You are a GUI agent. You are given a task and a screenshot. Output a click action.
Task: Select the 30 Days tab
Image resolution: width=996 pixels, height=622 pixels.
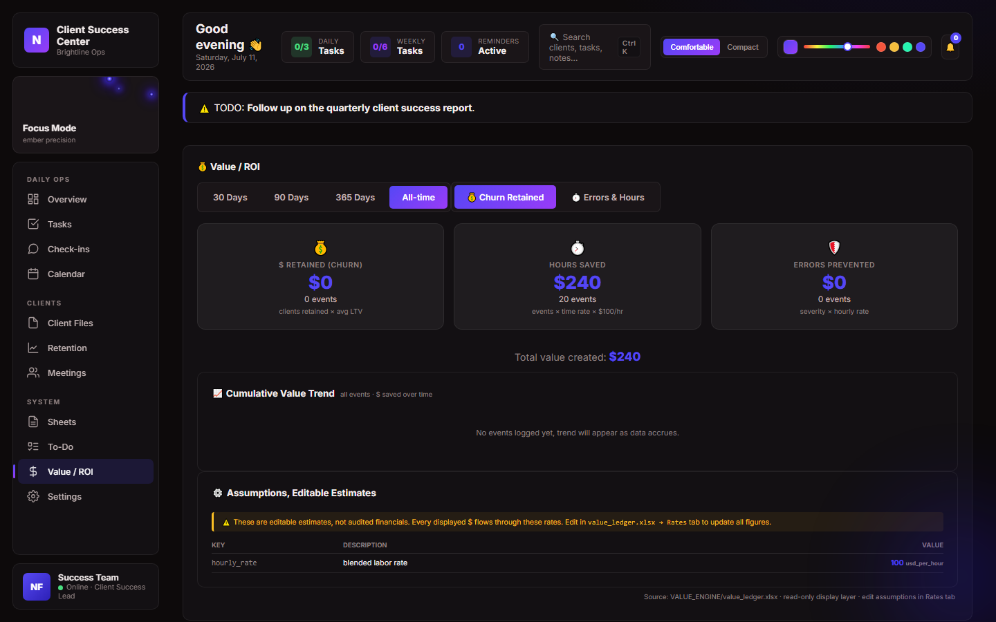230,197
